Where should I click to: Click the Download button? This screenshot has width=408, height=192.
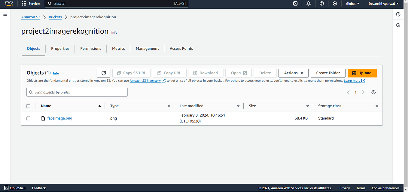pyautogui.click(x=206, y=73)
